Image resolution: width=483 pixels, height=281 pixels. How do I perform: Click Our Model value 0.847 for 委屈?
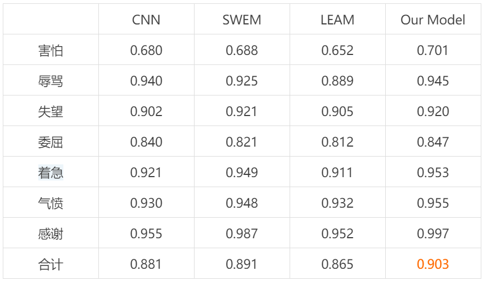coord(433,142)
